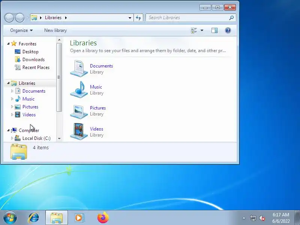
Task: Select Favorites star icon
Action: coord(14,43)
